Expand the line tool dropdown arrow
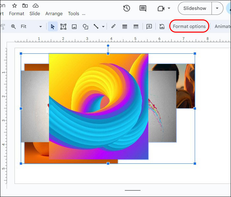This screenshot has height=197, width=231. 103,27
